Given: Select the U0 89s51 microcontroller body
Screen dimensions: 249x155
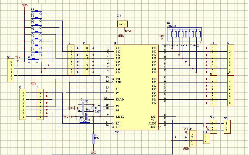Looking at the screenshot, I should pyautogui.click(x=136, y=87).
